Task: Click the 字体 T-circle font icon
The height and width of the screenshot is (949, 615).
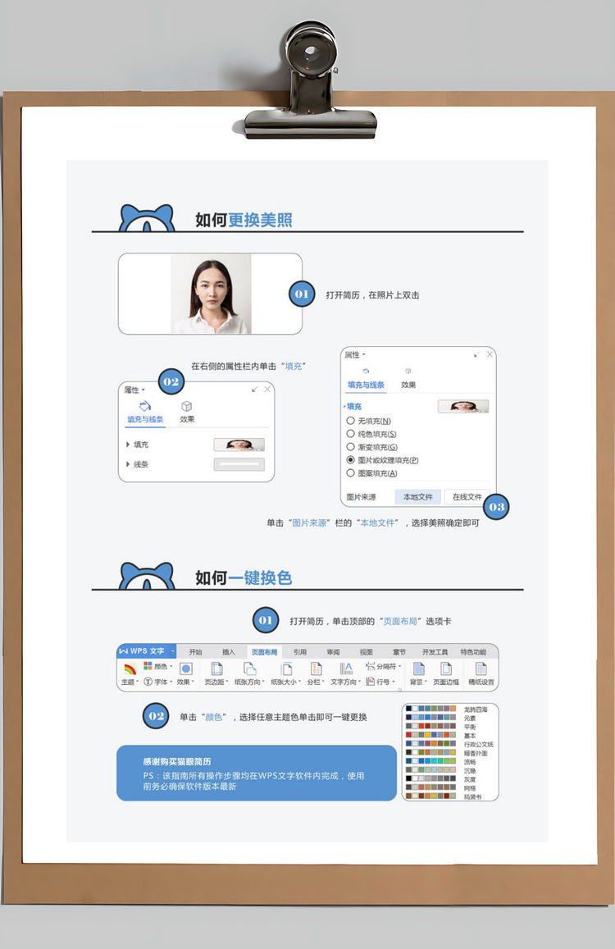Action: pos(148,682)
